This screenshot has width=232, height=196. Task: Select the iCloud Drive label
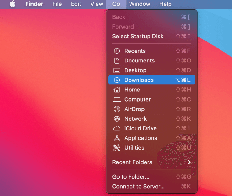(x=141, y=128)
